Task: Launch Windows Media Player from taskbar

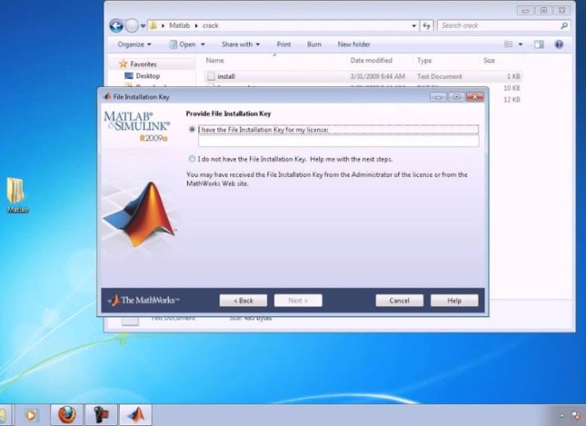Action: pos(31,415)
